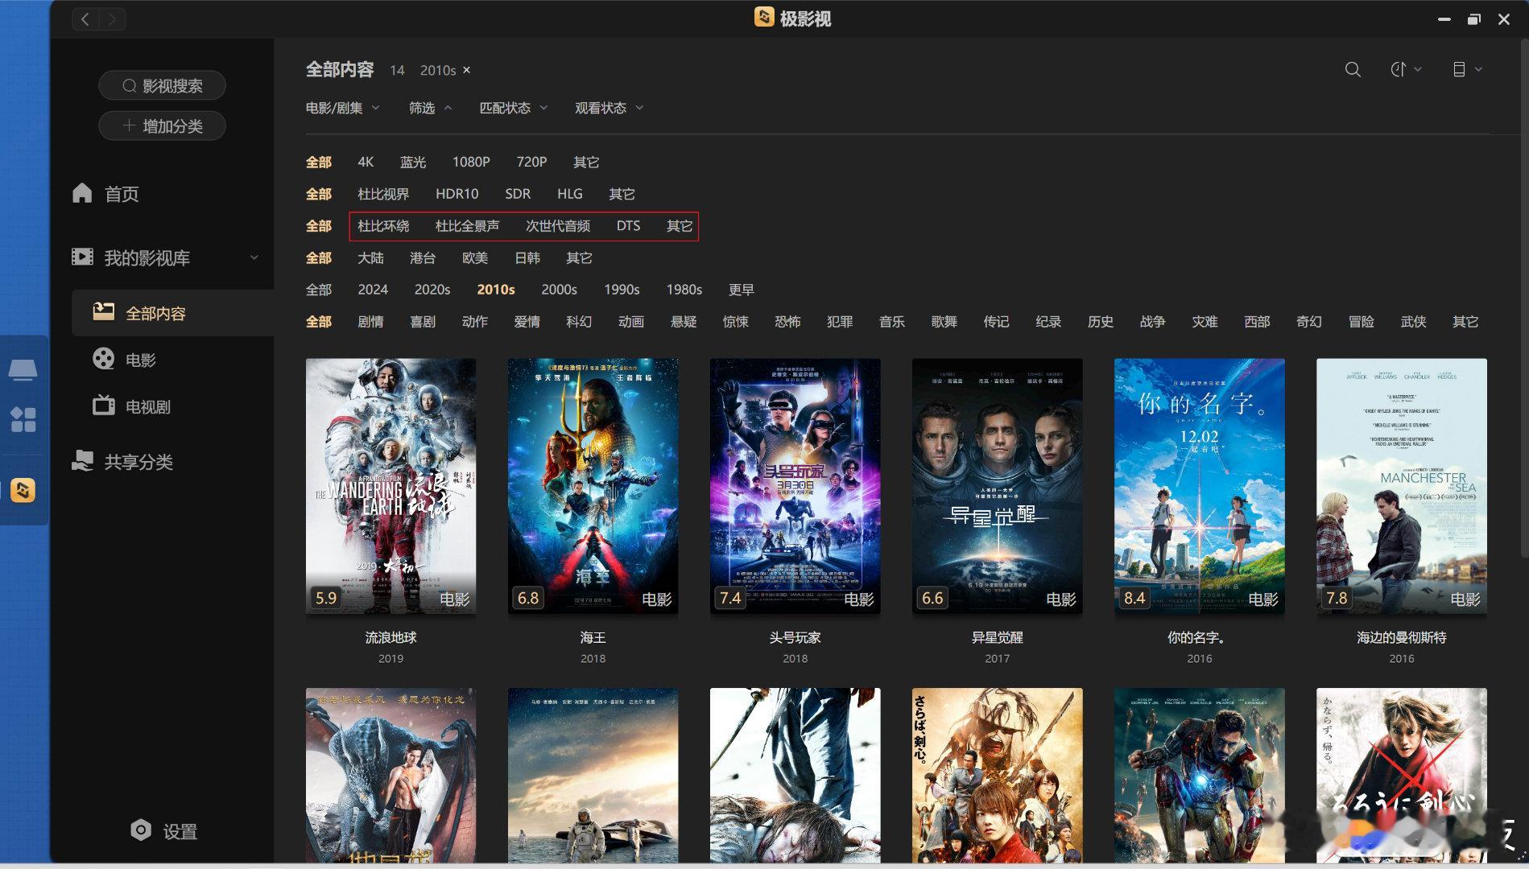
Task: Click the 极影视 logo in title bar
Action: point(764,17)
